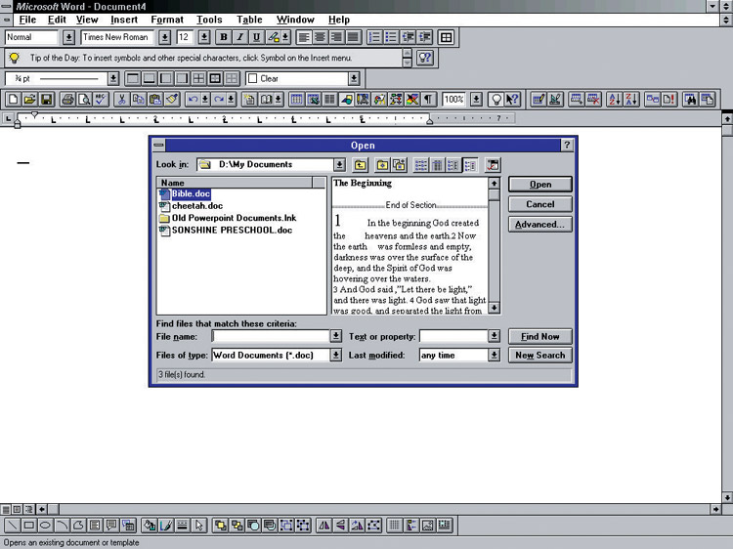The width and height of the screenshot is (733, 549).
Task: Select the Format Painter brush icon
Action: 172,99
